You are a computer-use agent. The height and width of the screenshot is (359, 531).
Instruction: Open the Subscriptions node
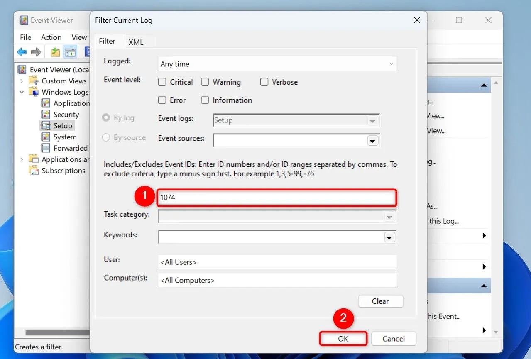[x=63, y=170]
